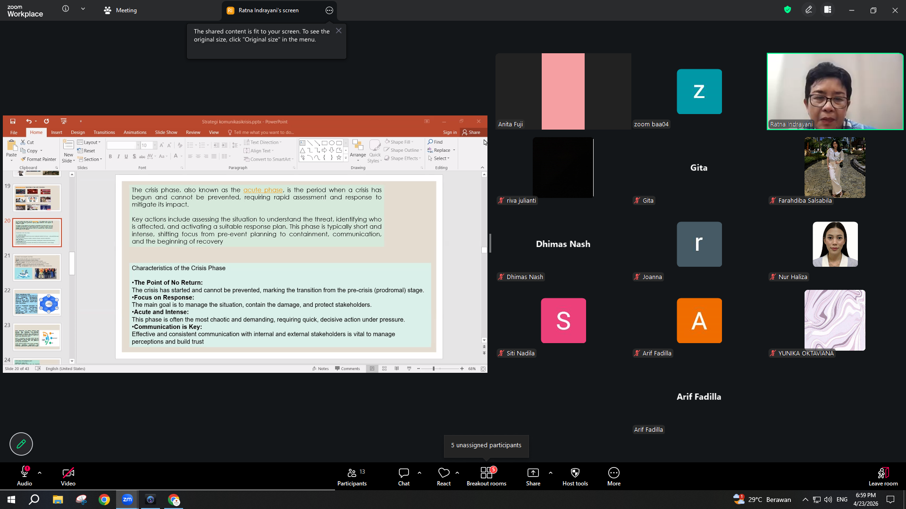Viewport: 906px width, 509px height.
Task: Open the green annotation pencil button
Action: pyautogui.click(x=21, y=444)
